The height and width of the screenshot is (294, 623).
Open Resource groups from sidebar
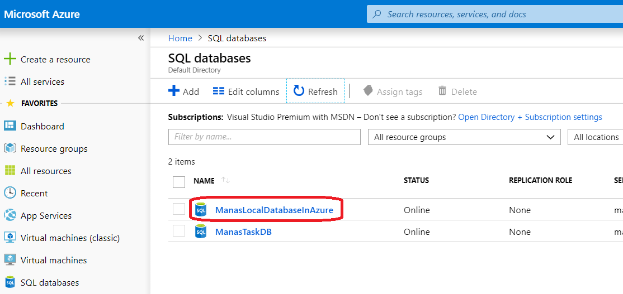(x=54, y=148)
